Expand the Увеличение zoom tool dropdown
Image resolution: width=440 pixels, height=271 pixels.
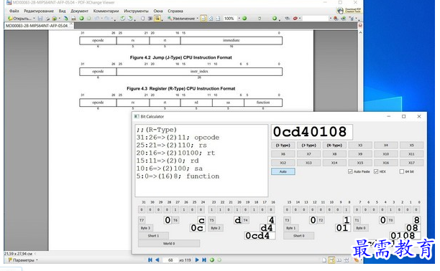coord(198,19)
